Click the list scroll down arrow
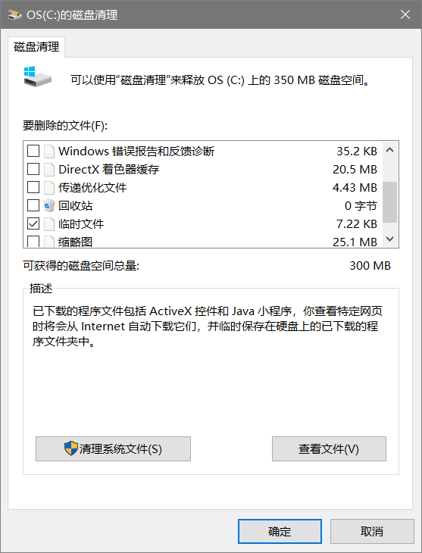This screenshot has width=422, height=553. click(x=390, y=239)
